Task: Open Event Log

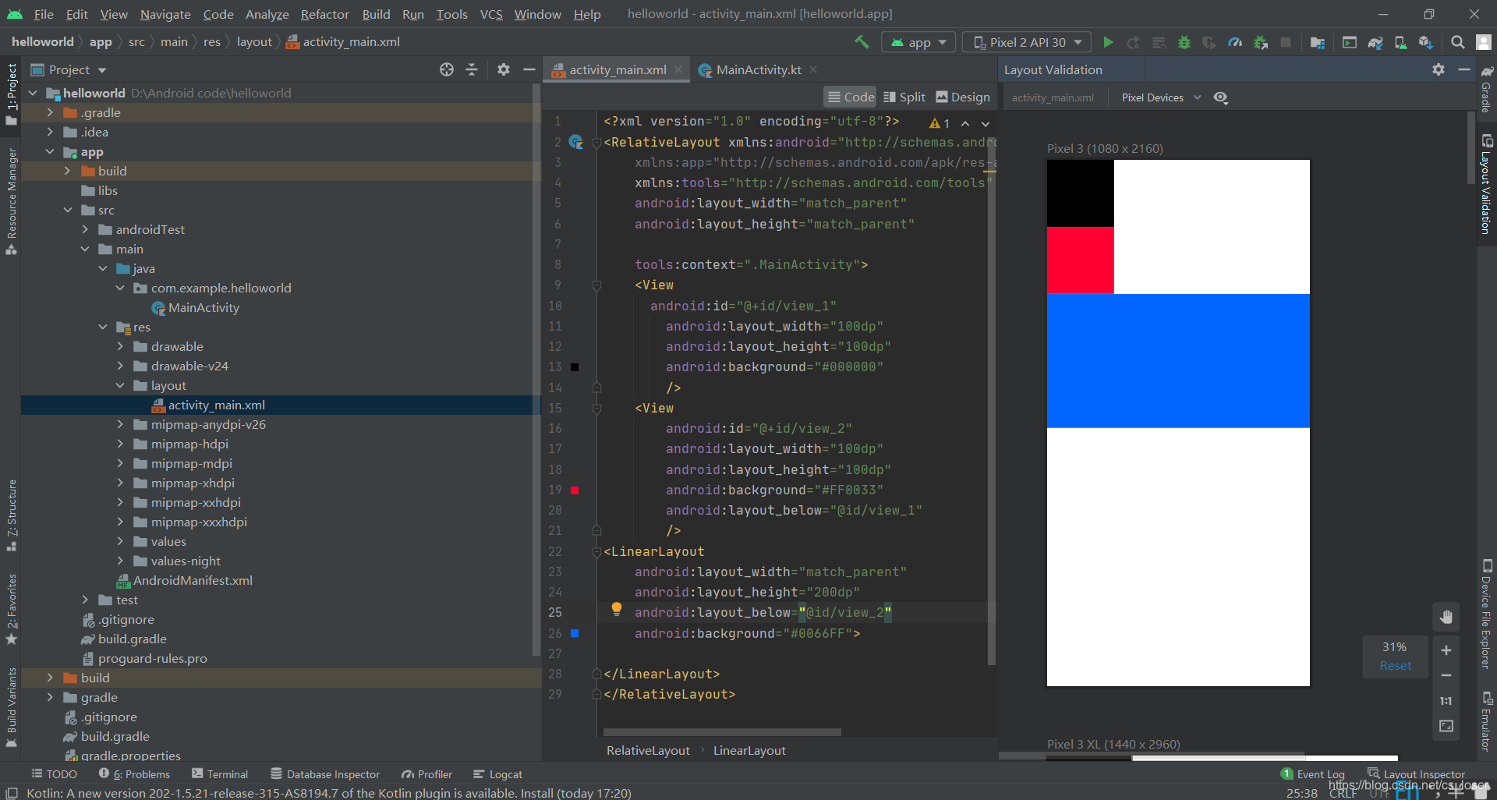Action: coord(1313,774)
